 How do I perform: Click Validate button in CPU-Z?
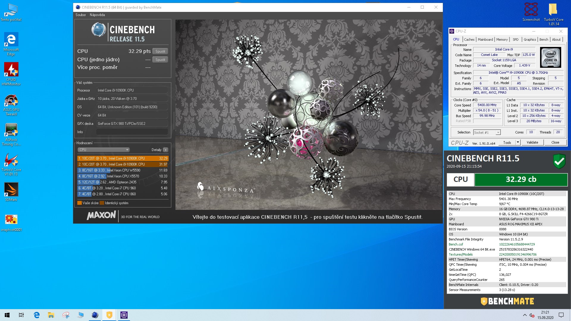click(x=532, y=142)
